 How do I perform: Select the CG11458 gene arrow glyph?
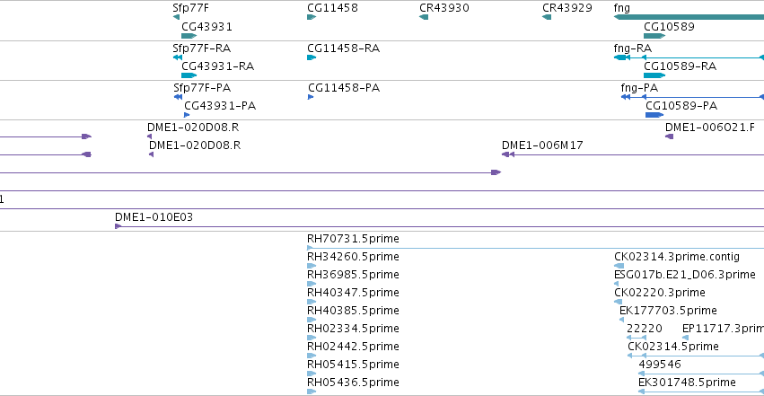tap(312, 18)
